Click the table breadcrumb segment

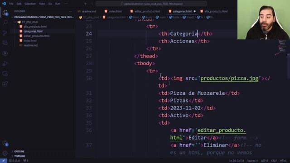coord(174,17)
